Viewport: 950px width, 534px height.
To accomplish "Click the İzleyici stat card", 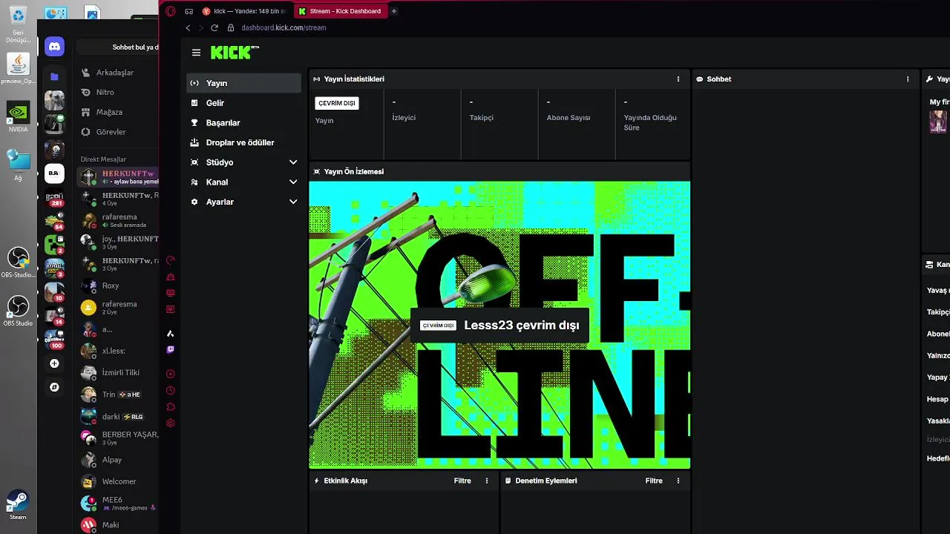I will (x=422, y=125).
